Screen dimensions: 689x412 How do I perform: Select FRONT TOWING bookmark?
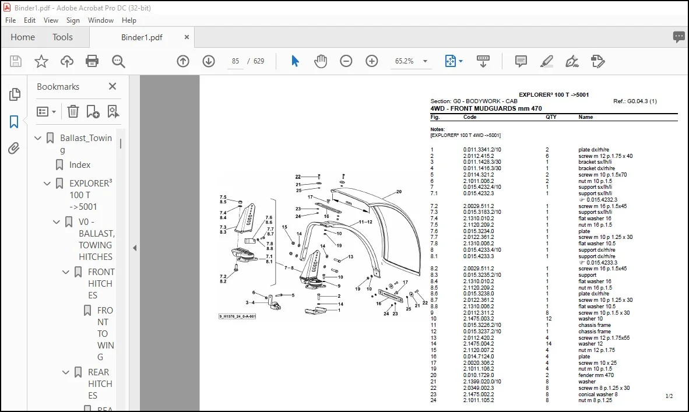click(106, 334)
